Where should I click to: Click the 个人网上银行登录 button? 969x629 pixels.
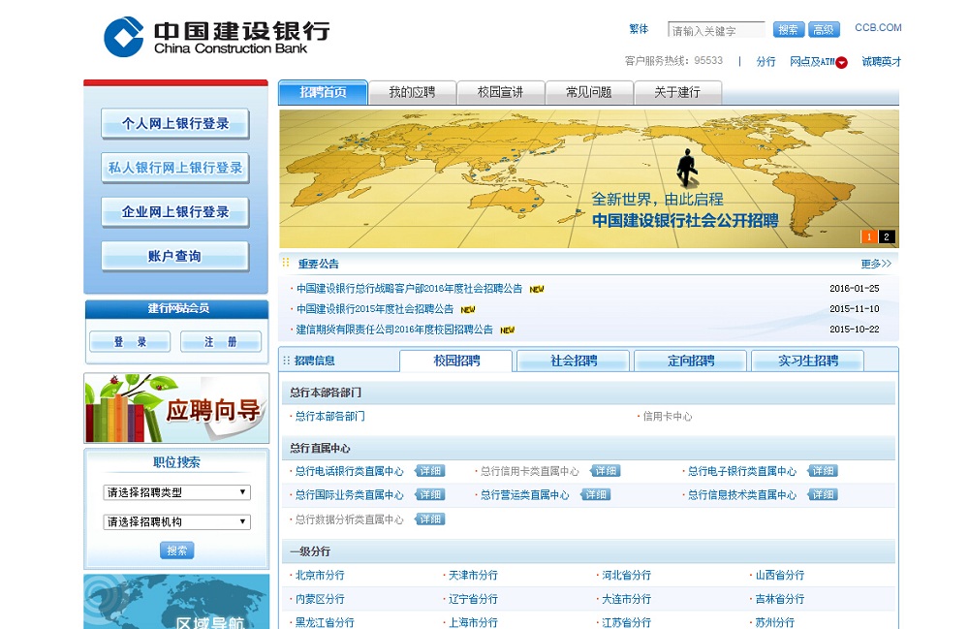pos(175,124)
